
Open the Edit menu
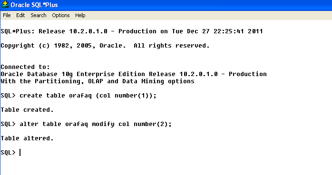[20, 15]
